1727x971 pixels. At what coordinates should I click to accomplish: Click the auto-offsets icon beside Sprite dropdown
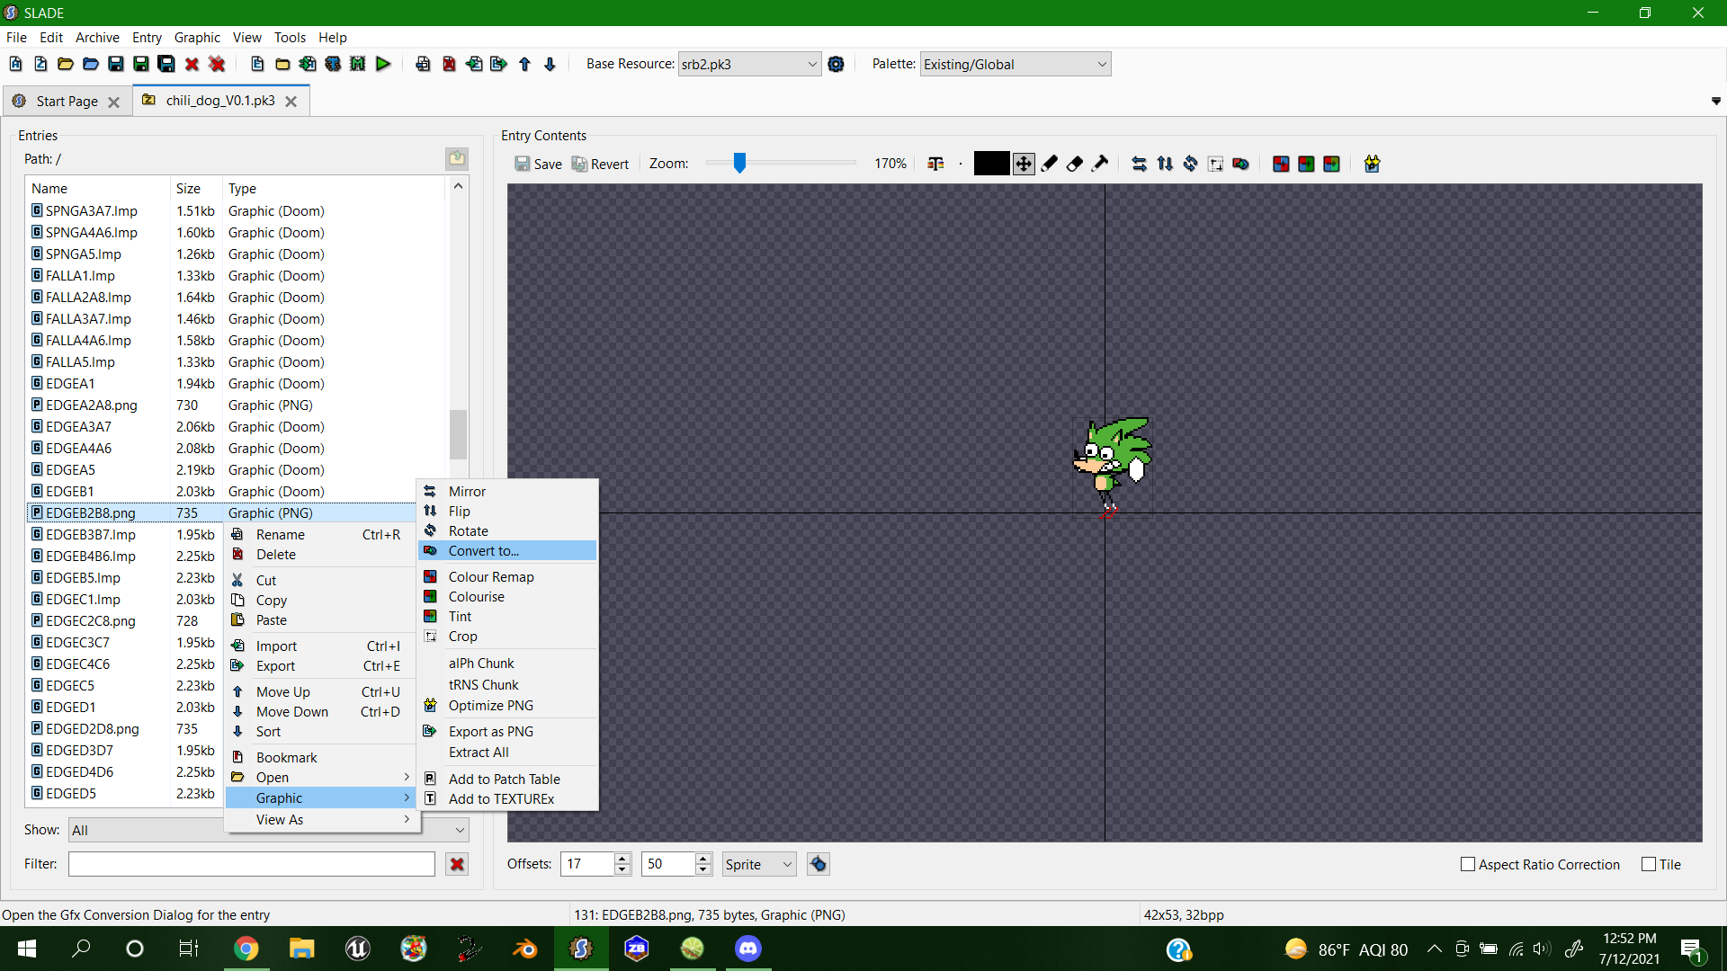coord(819,864)
